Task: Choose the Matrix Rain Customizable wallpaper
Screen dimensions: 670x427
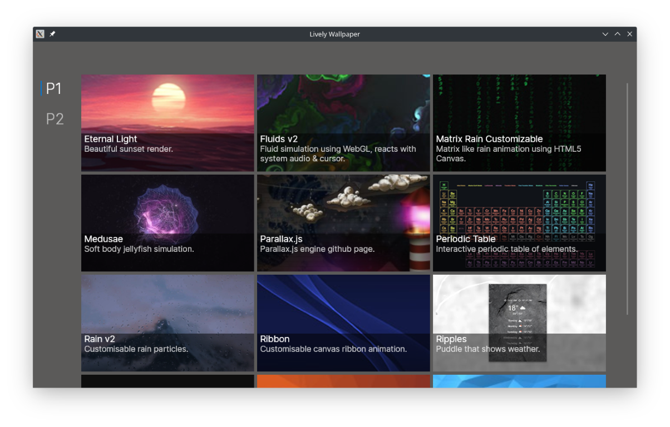Action: (x=519, y=123)
